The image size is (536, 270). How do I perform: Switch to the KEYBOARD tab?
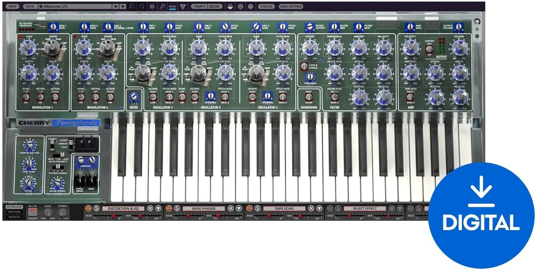coord(14,207)
